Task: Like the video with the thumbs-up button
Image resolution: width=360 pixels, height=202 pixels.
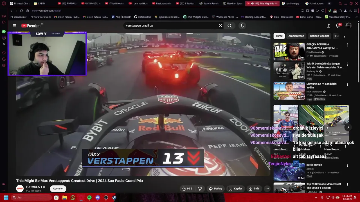Action: 187,189
